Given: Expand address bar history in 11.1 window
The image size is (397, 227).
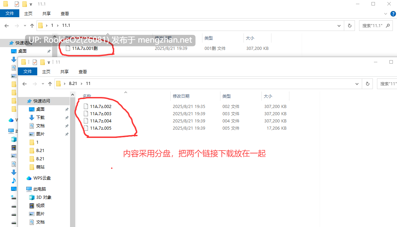Looking at the screenshot, I should pyautogui.click(x=339, y=25).
